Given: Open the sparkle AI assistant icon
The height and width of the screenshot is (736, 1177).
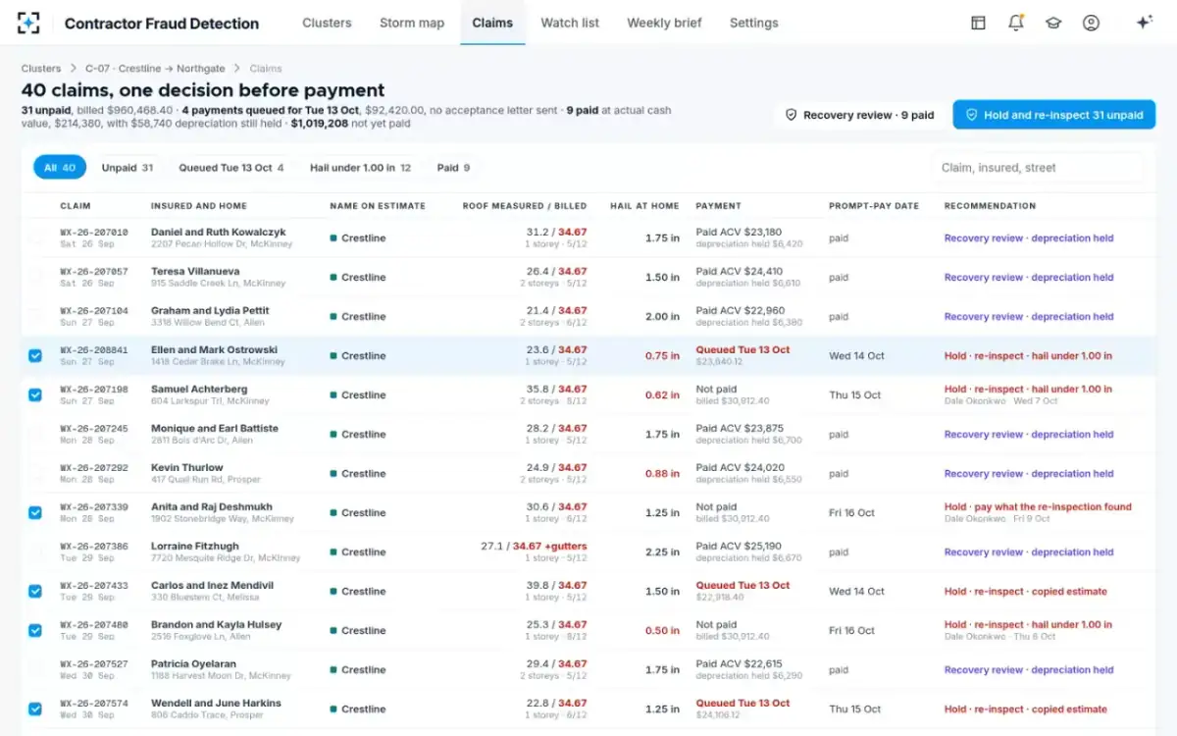Looking at the screenshot, I should pyautogui.click(x=1144, y=23).
